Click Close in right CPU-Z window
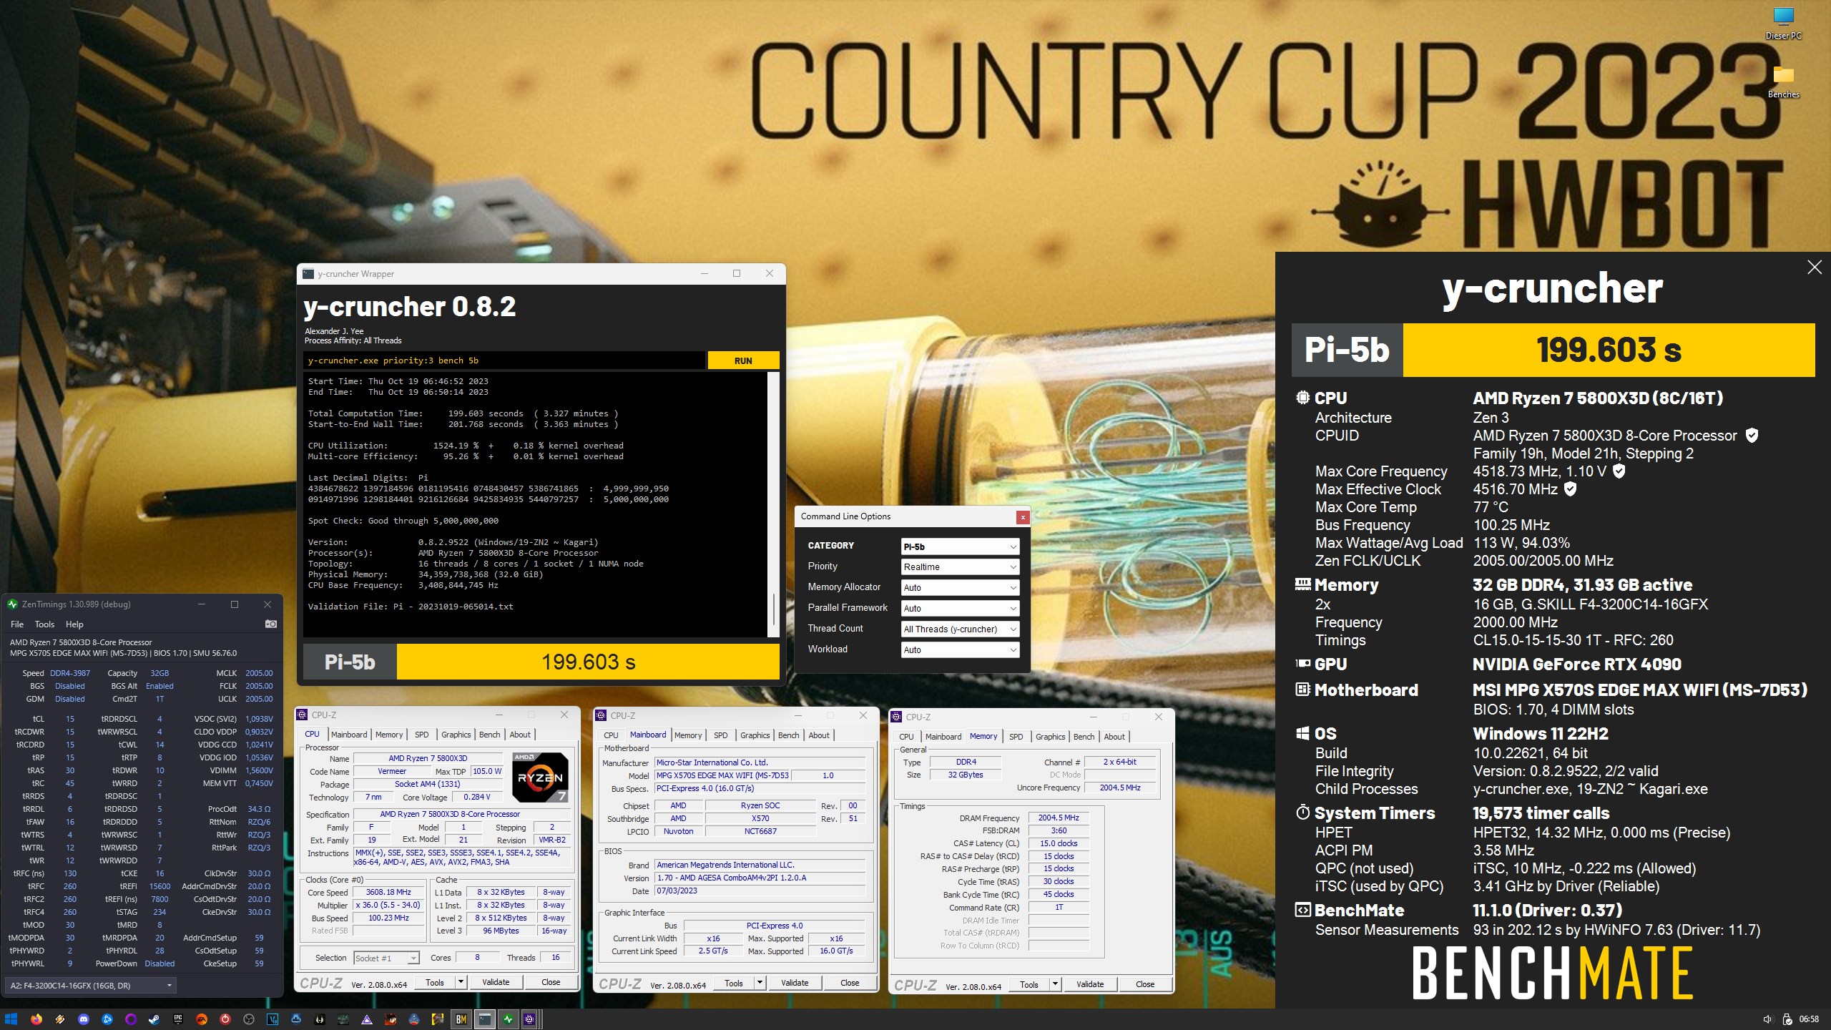Viewport: 1831px width, 1030px height. (x=1145, y=984)
